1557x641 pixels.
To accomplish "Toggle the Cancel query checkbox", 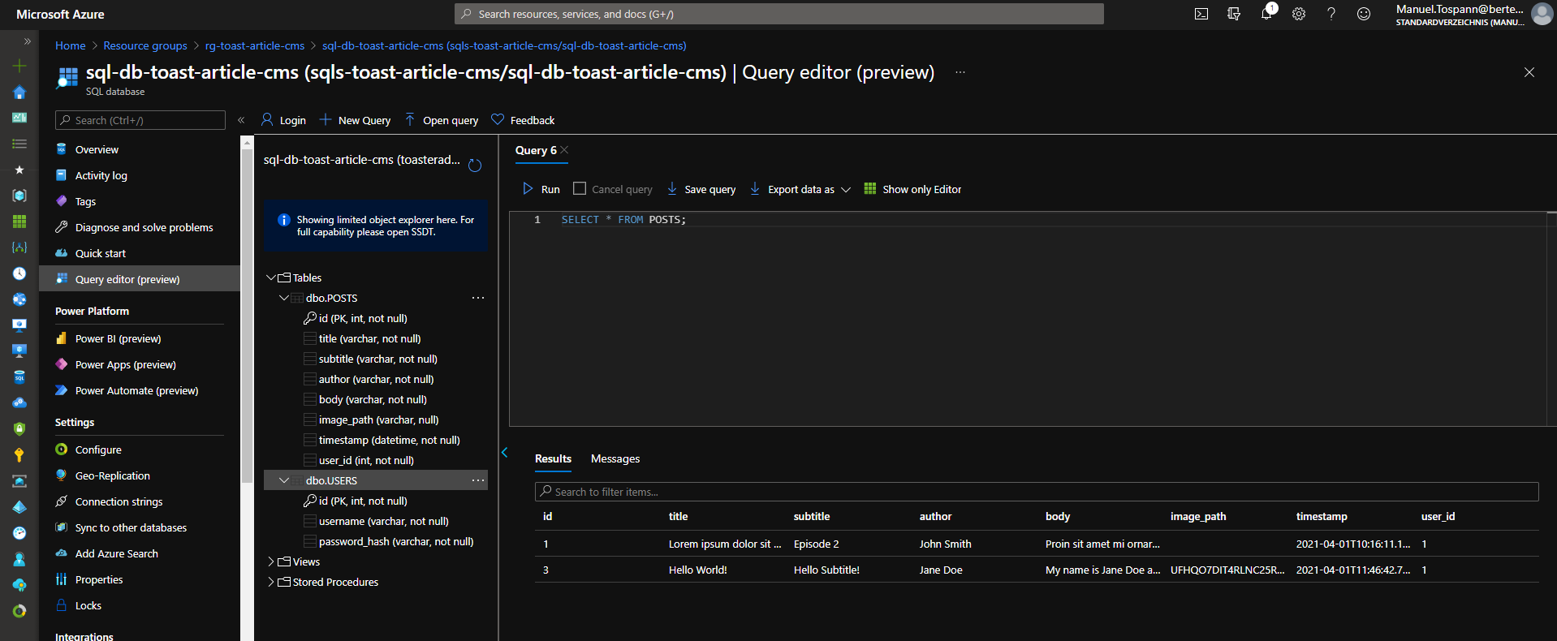I will (x=580, y=188).
